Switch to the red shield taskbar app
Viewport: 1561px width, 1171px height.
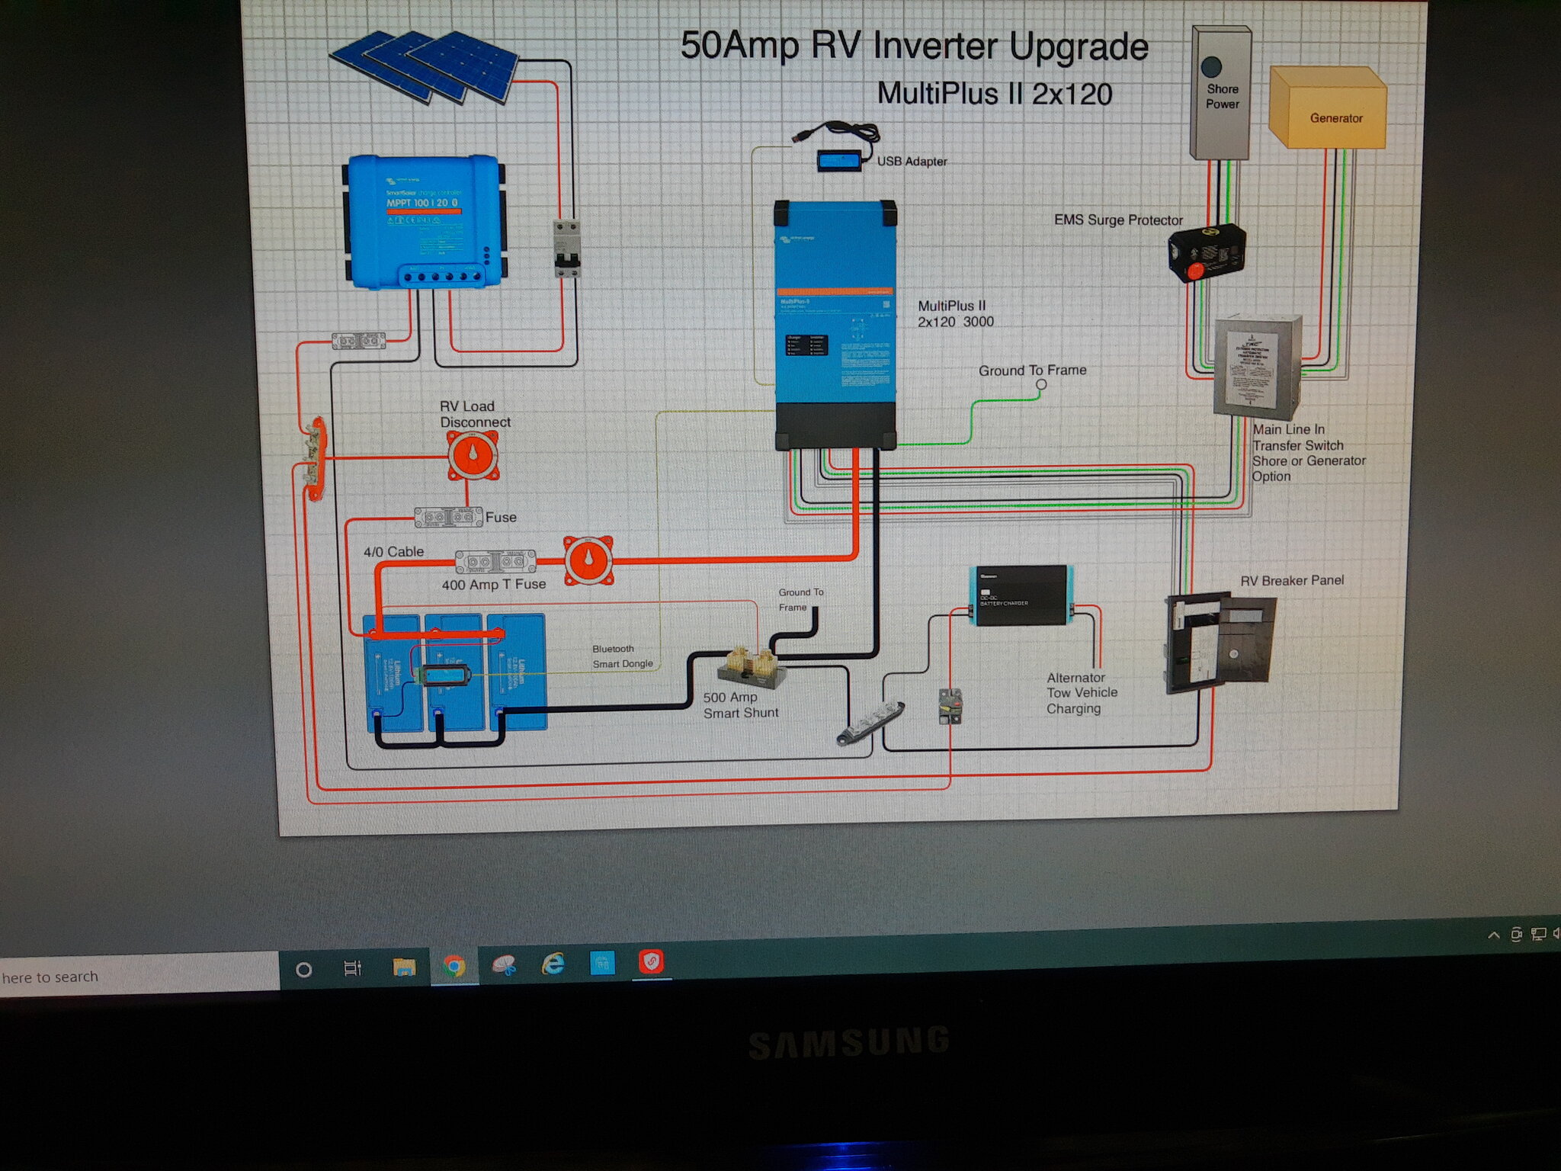[651, 961]
